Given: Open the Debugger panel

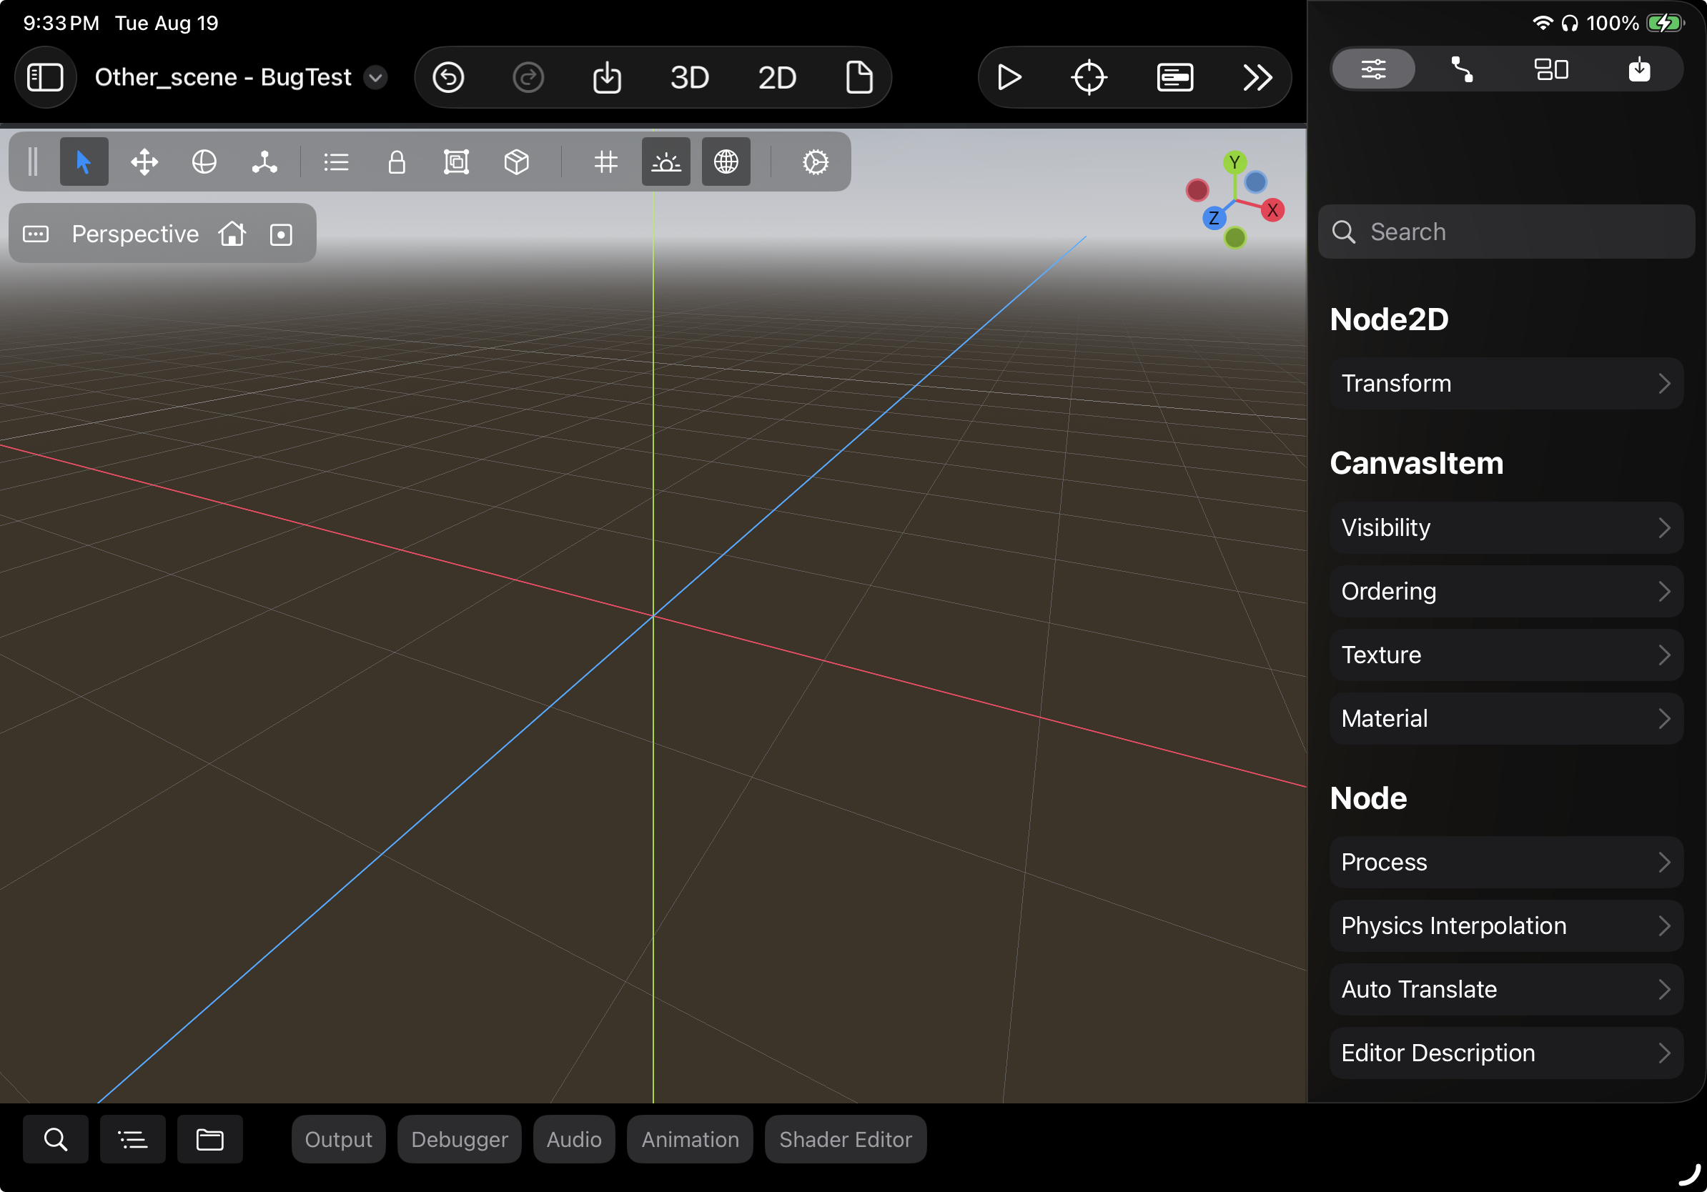Looking at the screenshot, I should click(460, 1139).
